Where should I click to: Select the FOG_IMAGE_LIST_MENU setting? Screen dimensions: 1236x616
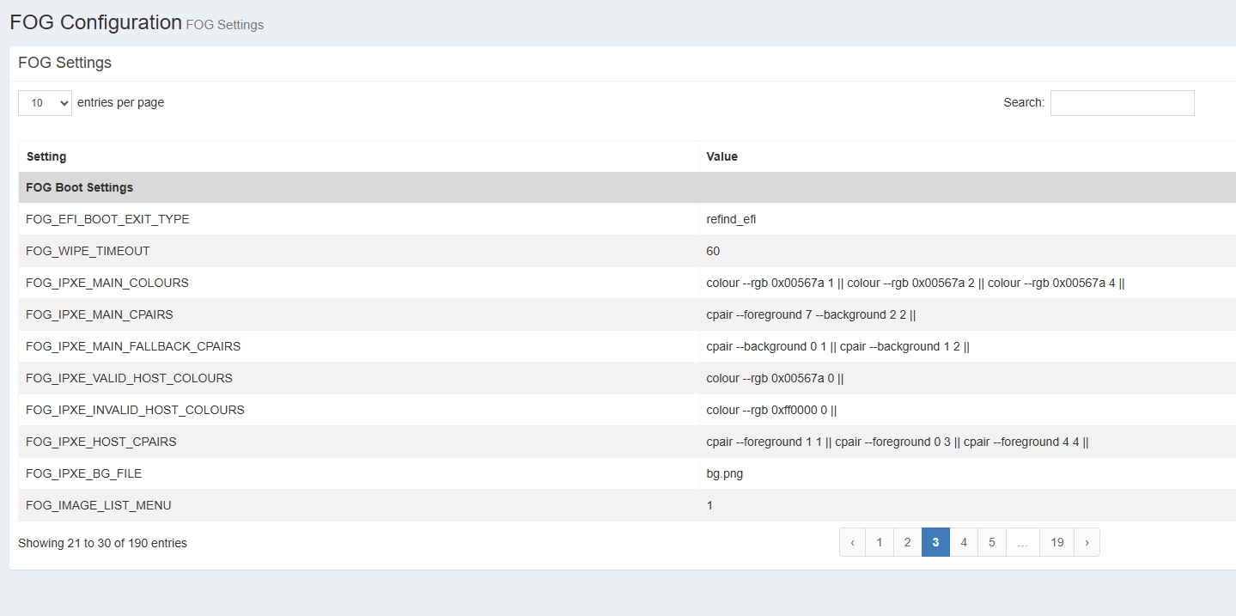tap(99, 505)
